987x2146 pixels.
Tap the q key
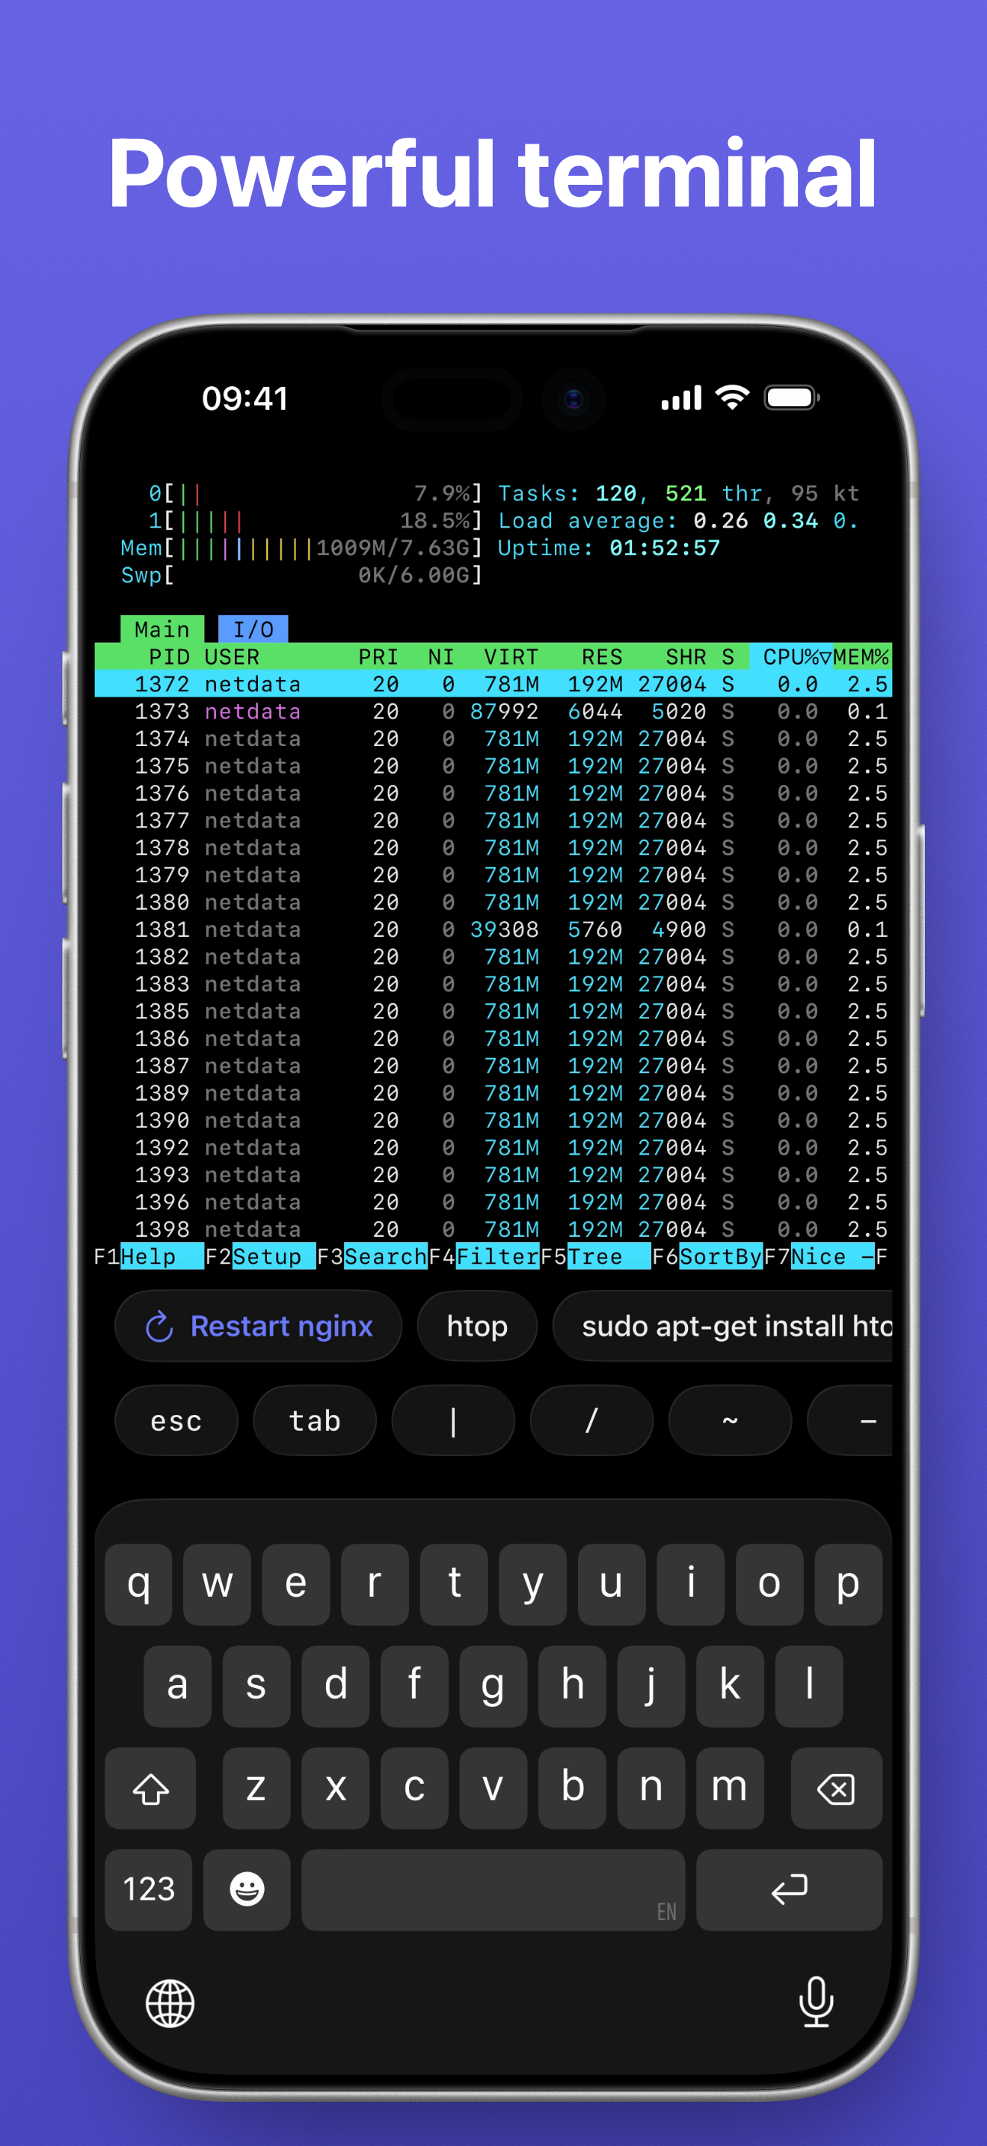tap(139, 1583)
